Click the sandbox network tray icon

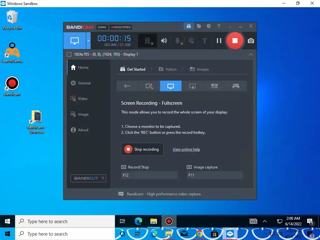(x=279, y=221)
